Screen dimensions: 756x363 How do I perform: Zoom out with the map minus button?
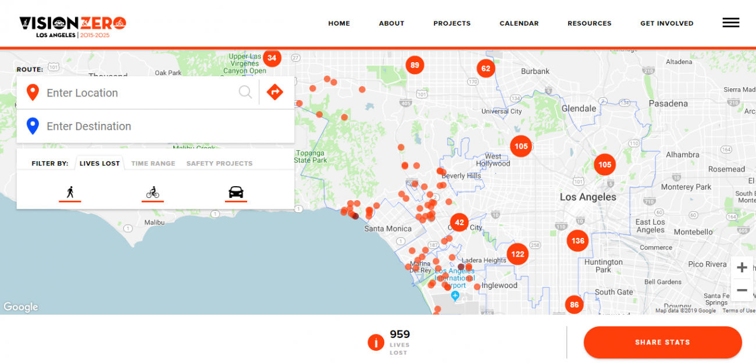(741, 290)
